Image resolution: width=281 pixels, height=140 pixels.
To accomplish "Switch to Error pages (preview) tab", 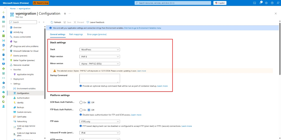I will [97, 34].
